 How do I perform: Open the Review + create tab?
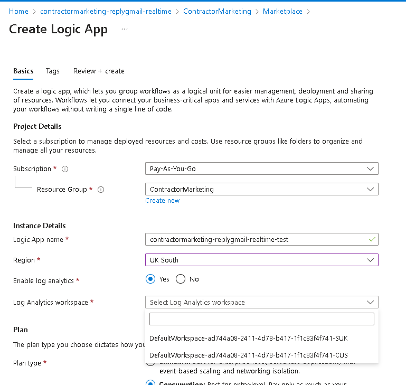[x=99, y=71]
